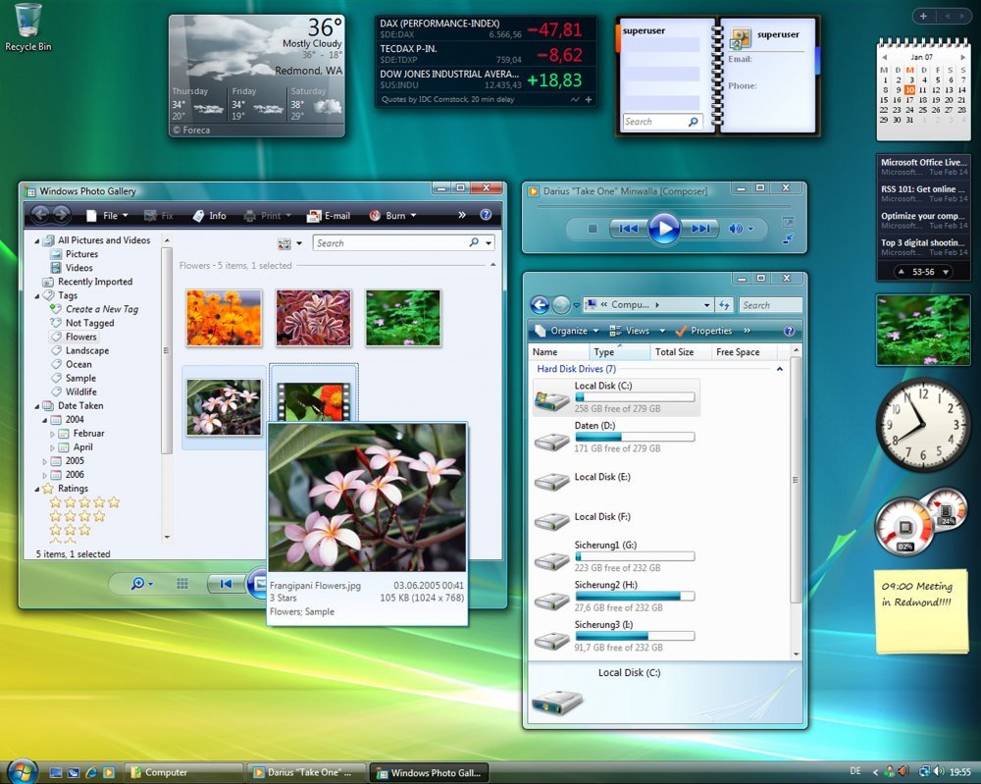Select Recently Imported in gallery tree
981x784 pixels.
point(88,282)
